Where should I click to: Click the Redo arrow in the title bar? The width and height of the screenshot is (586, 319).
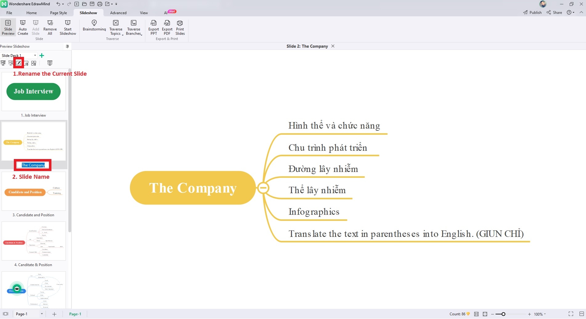69,4
